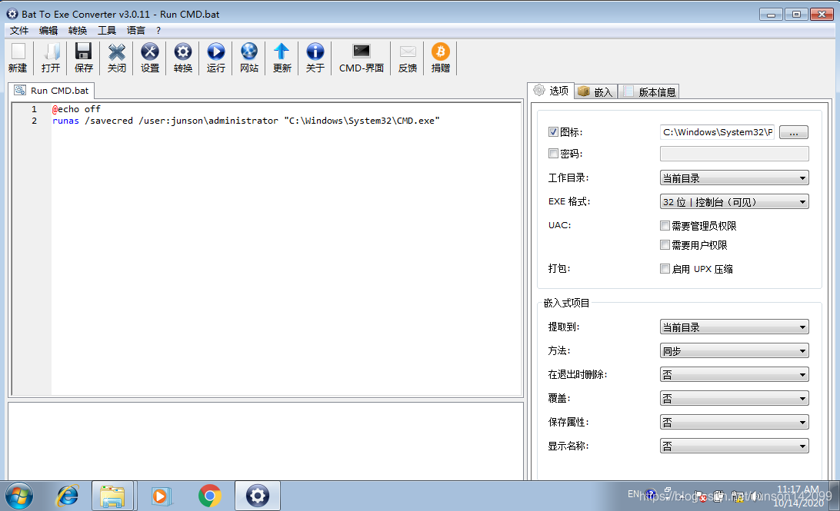
Task: Open the media player taskbar icon
Action: click(x=160, y=496)
